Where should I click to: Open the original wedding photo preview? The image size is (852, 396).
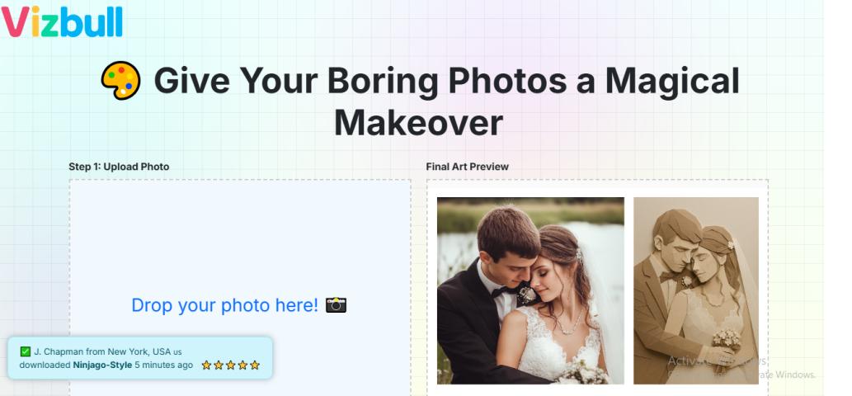point(530,290)
